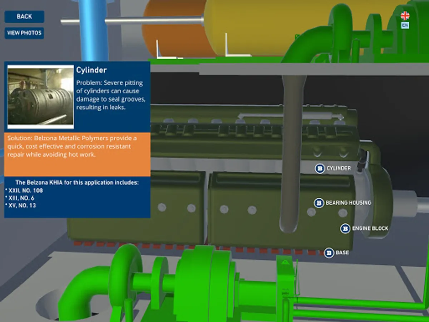Viewport: 429px width, 322px height.
Task: Click the Belzona marker icon beside BASE
Action: tap(329, 253)
